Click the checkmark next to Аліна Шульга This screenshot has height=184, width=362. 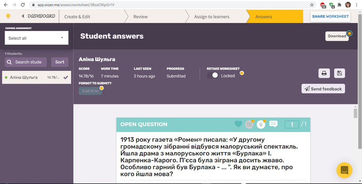66,77
